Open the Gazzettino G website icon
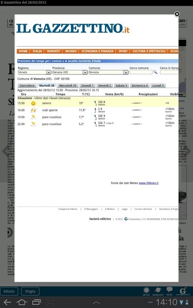 183,291
